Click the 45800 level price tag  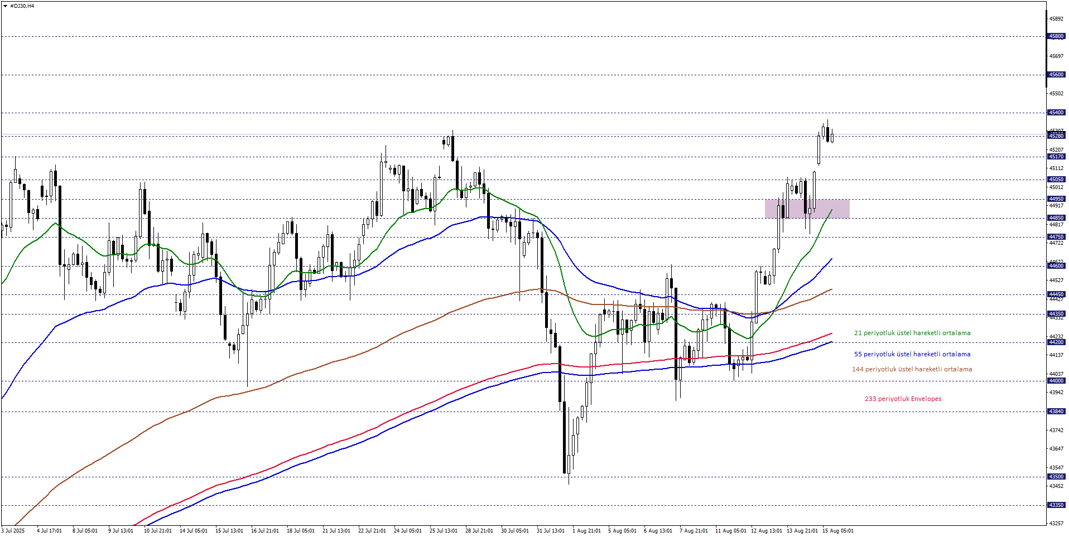coord(1056,36)
